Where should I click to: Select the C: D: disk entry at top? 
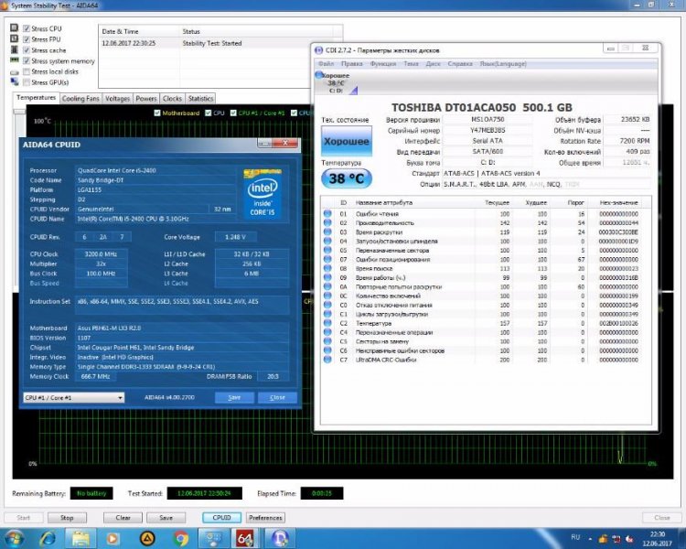coord(336,83)
